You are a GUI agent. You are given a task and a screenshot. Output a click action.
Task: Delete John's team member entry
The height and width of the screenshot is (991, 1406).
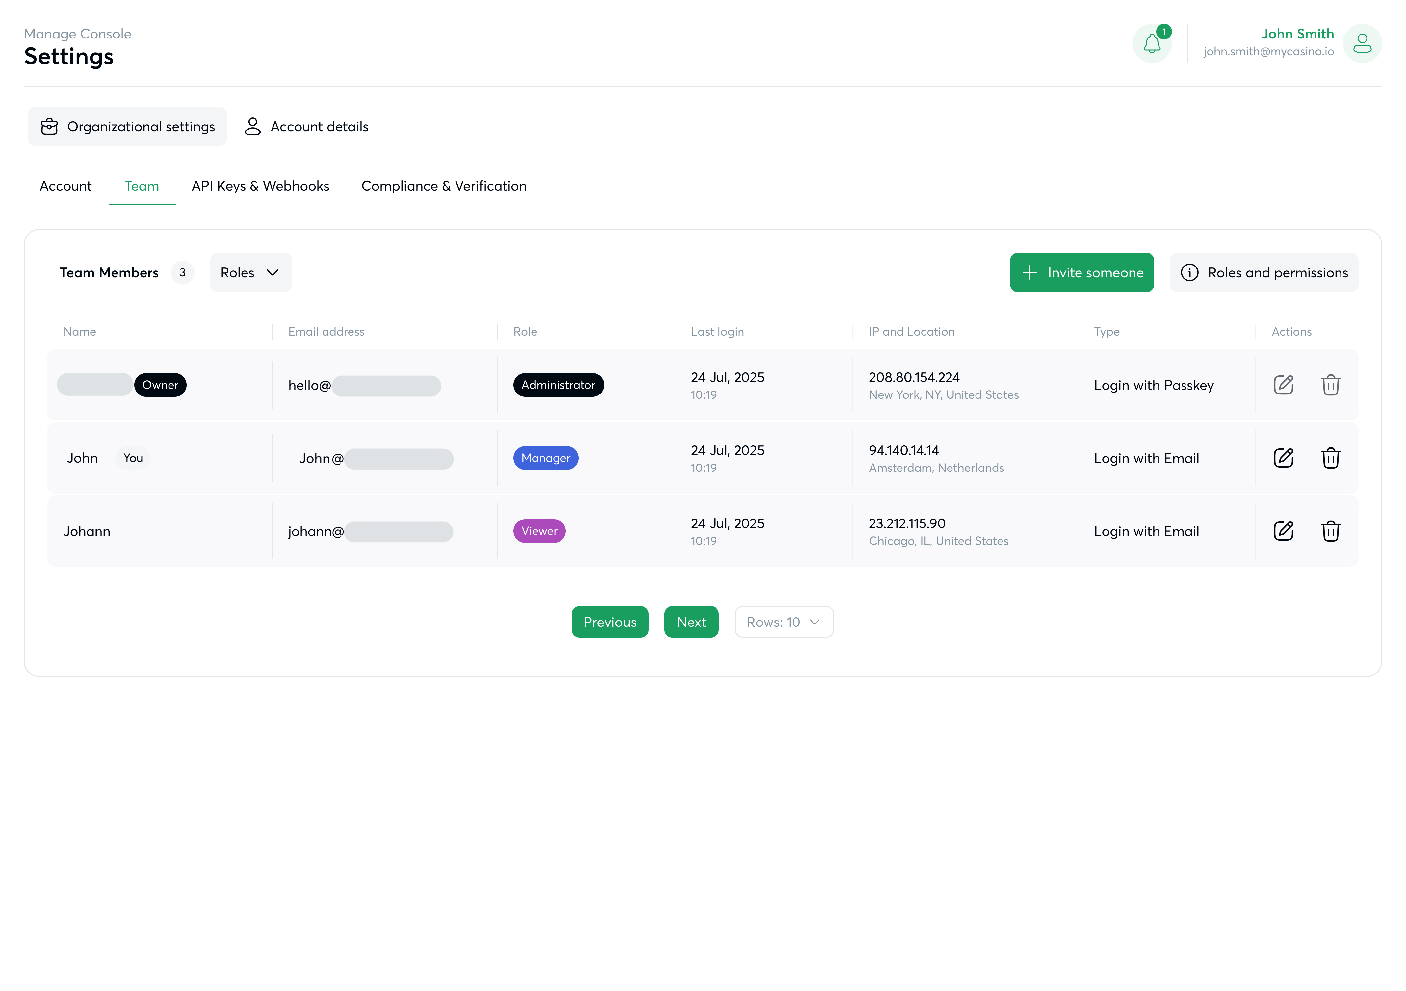[1330, 458]
